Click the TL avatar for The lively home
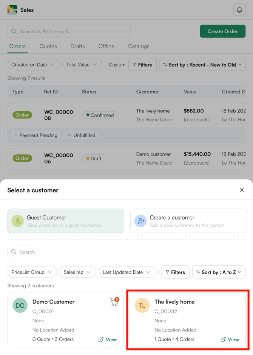Screen dimensions: 253x355 (x=142, y=305)
